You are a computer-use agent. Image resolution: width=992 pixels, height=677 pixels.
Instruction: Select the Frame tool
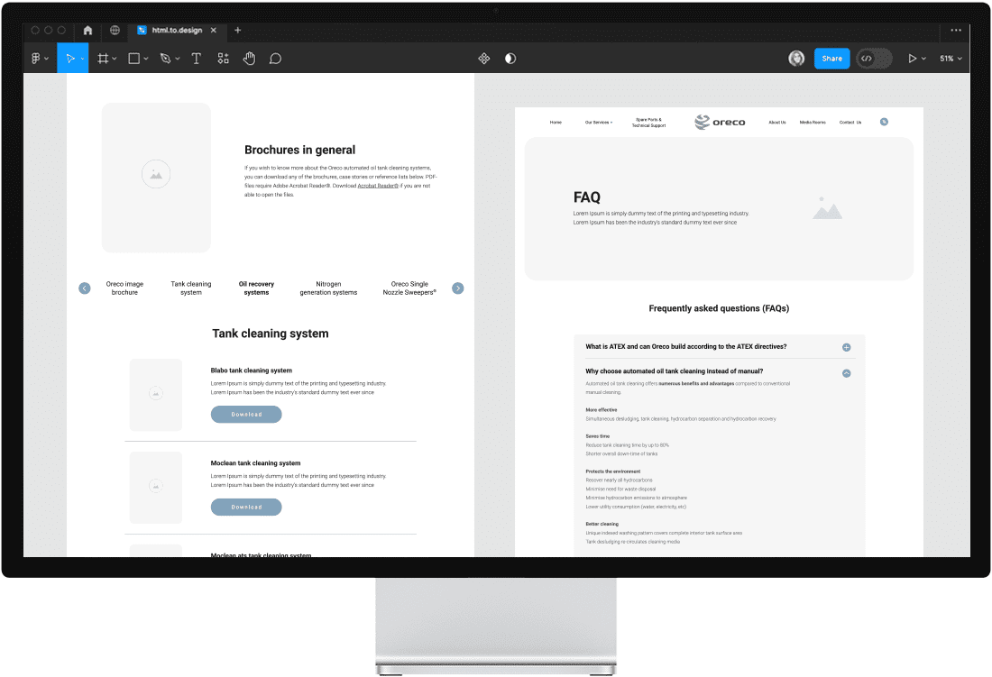click(103, 59)
